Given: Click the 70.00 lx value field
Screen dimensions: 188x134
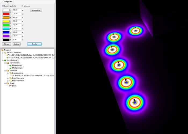Looking at the screenshot, I should [x=17, y=14].
